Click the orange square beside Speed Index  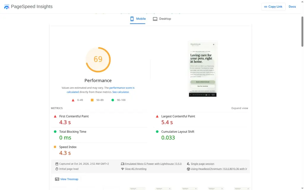coord(55,147)
